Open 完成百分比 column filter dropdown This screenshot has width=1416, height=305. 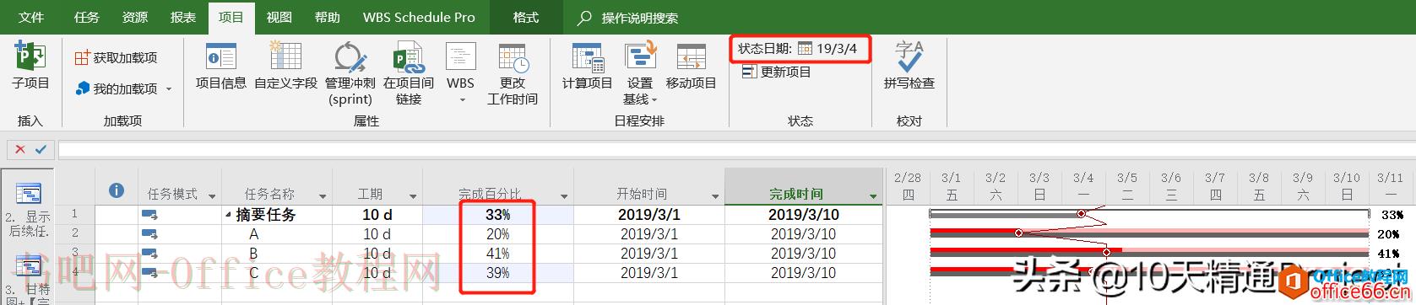coord(564,196)
